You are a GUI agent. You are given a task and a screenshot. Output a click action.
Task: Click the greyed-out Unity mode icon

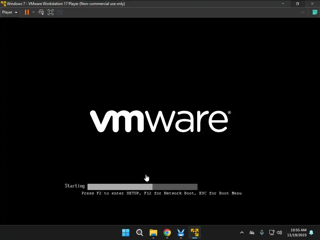tap(60, 12)
